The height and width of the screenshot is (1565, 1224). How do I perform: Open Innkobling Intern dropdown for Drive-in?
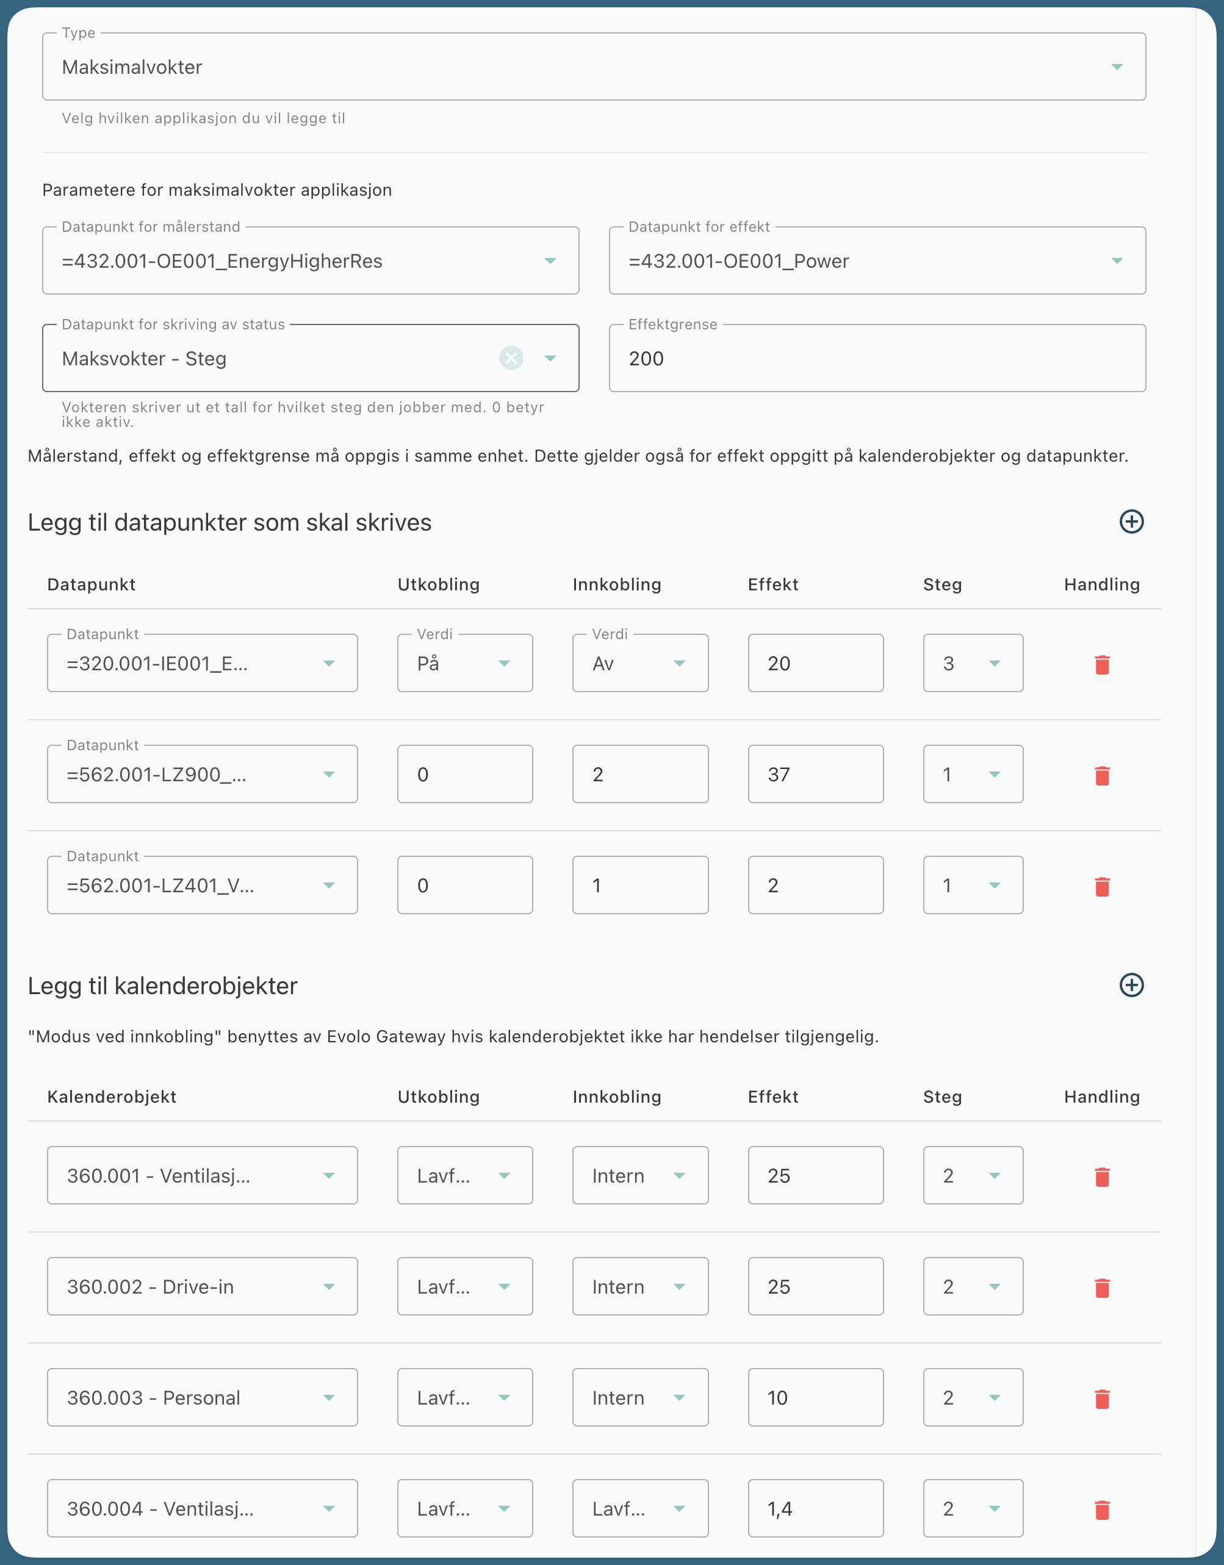click(639, 1287)
